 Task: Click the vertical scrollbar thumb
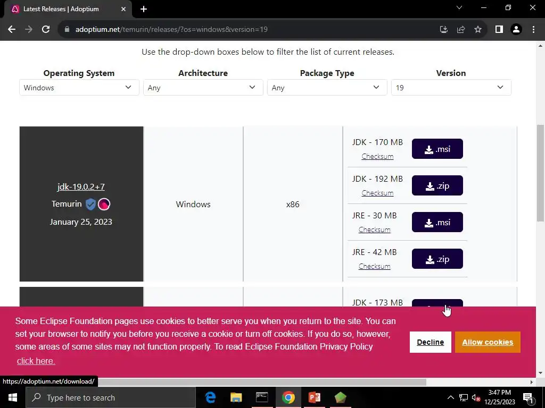click(x=540, y=173)
